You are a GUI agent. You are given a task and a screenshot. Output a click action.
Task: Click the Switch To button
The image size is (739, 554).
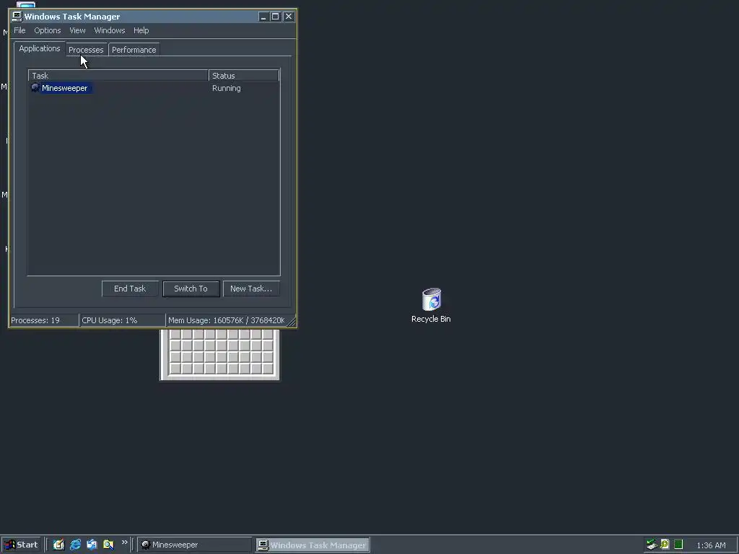(191, 289)
